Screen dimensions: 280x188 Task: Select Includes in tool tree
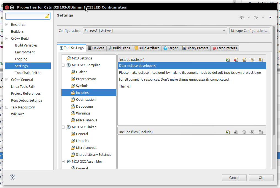pyautogui.click(x=89, y=92)
